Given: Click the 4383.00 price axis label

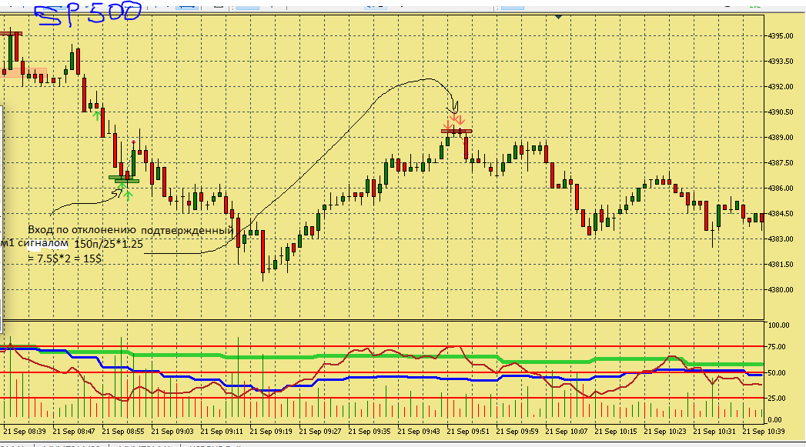Looking at the screenshot, I should point(781,239).
